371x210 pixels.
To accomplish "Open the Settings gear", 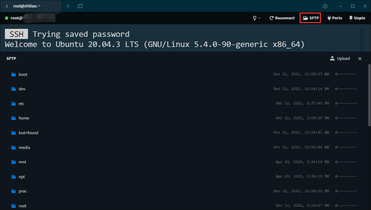I will pyautogui.click(x=325, y=6).
